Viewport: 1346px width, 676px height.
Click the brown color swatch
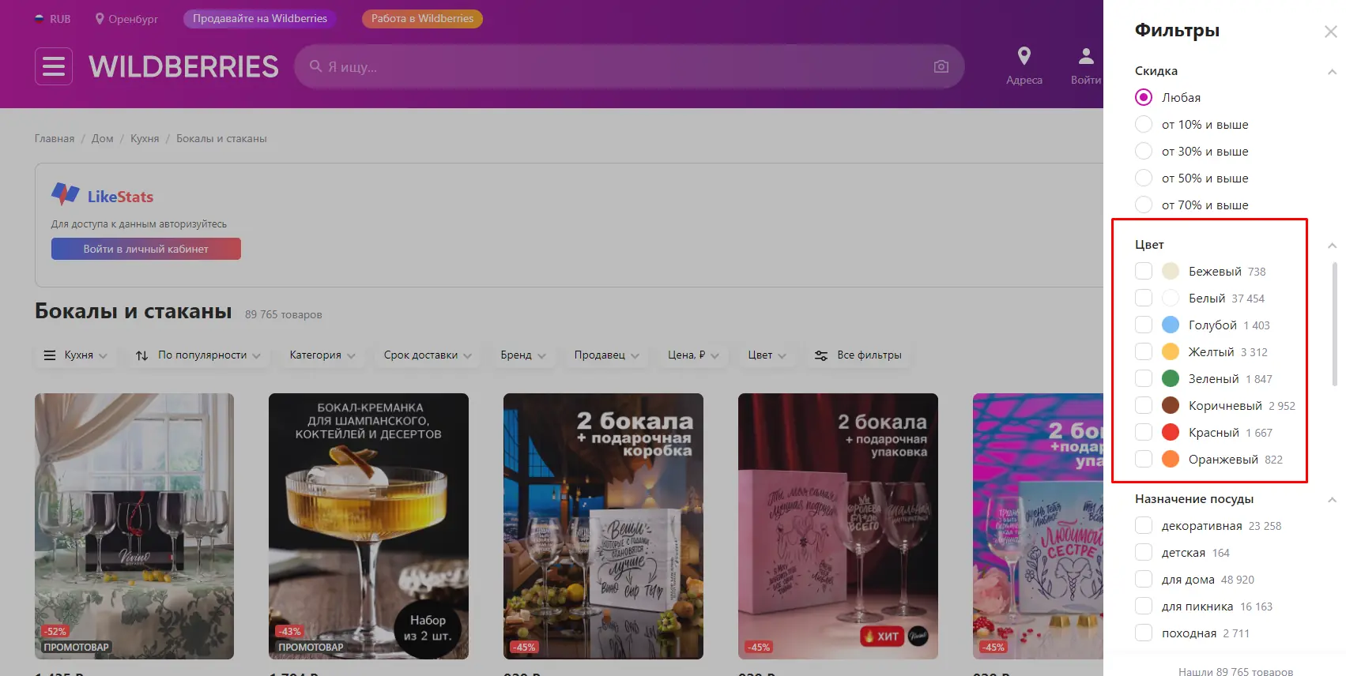coord(1171,405)
